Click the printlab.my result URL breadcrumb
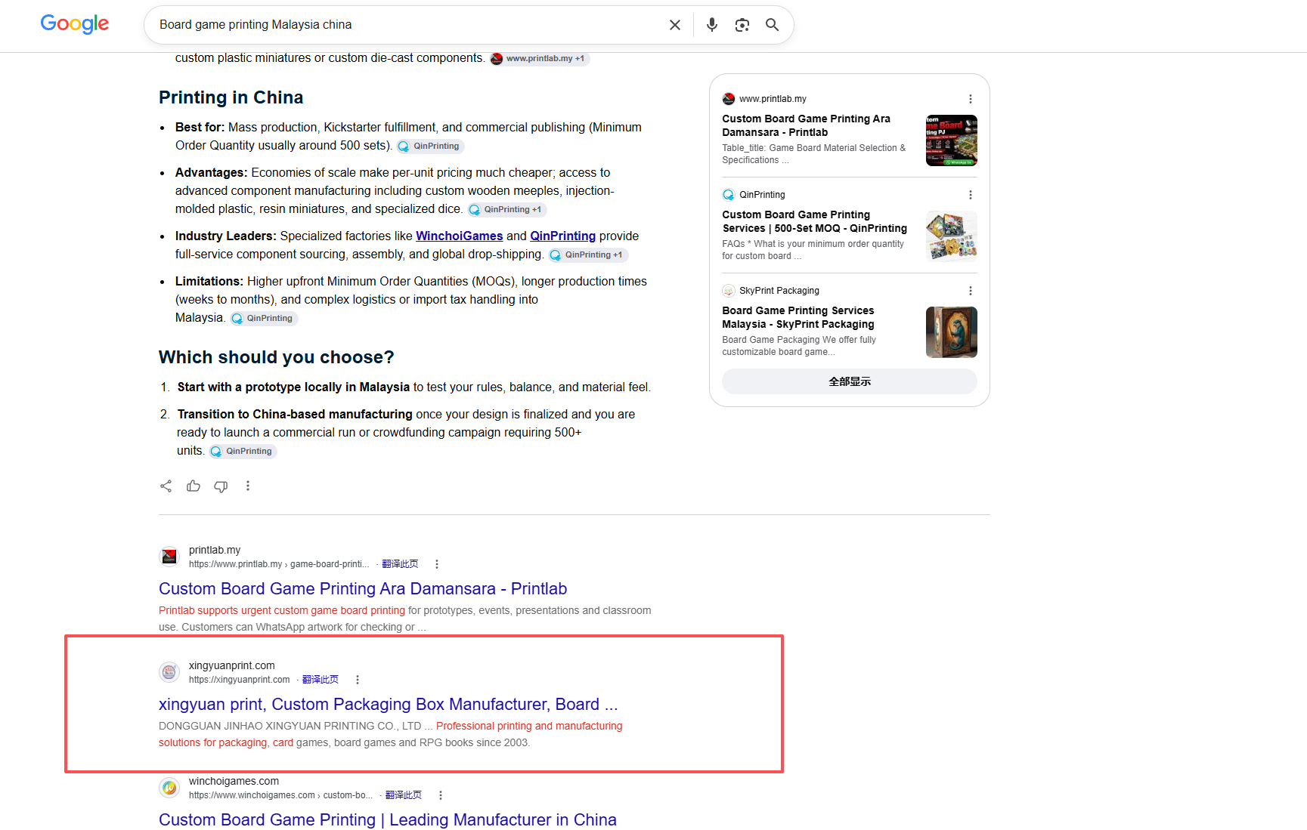1307x830 pixels. pos(279,564)
